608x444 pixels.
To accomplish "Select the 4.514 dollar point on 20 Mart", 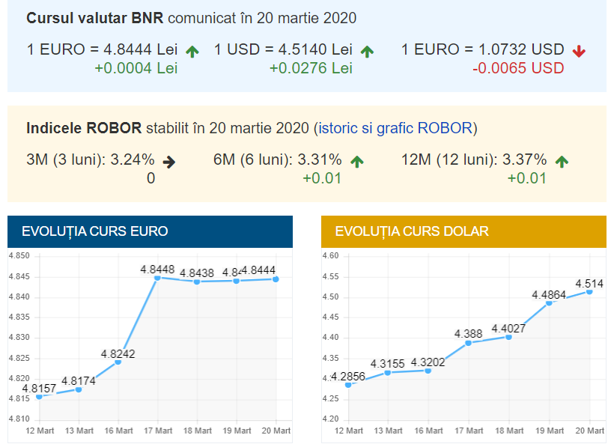I will click(x=589, y=291).
